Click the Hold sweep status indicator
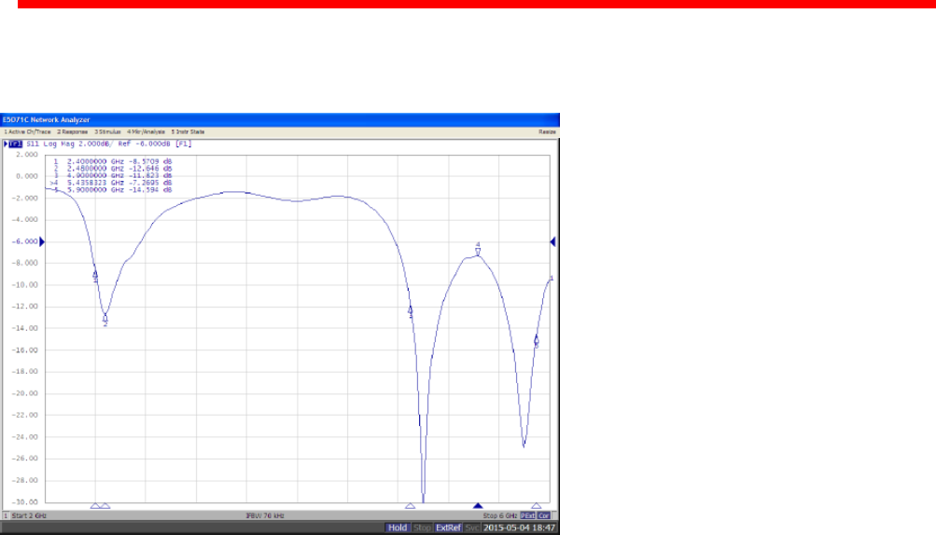Viewport: 936px width, 535px height. pos(398,528)
